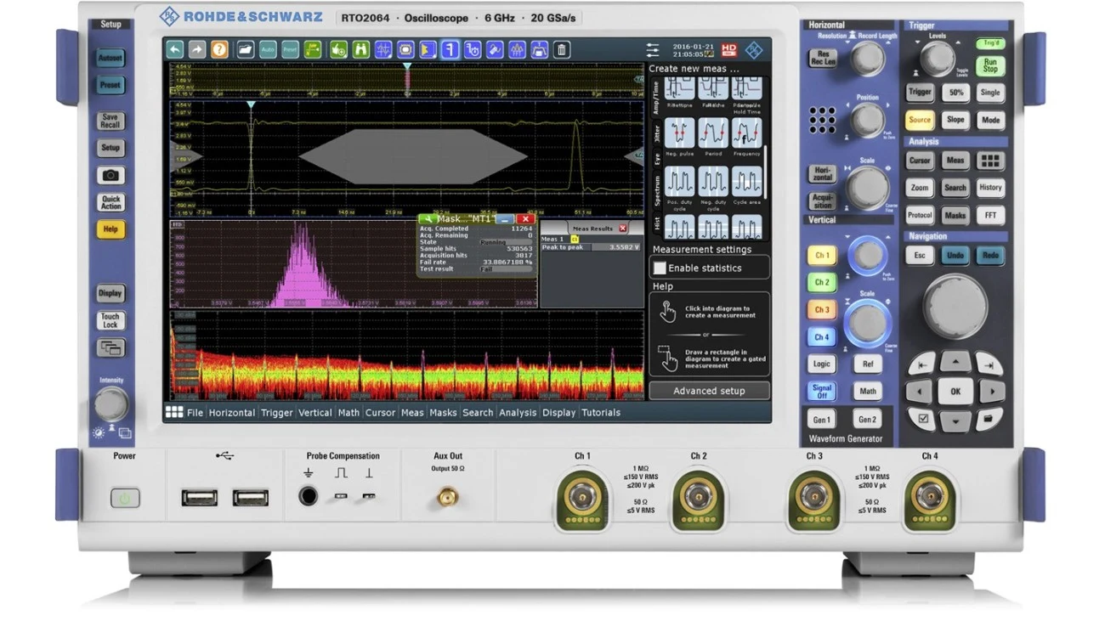Viewport: 1105px width, 621px height.
Task: Tap the Auto toolbar icon
Action: pos(268,50)
